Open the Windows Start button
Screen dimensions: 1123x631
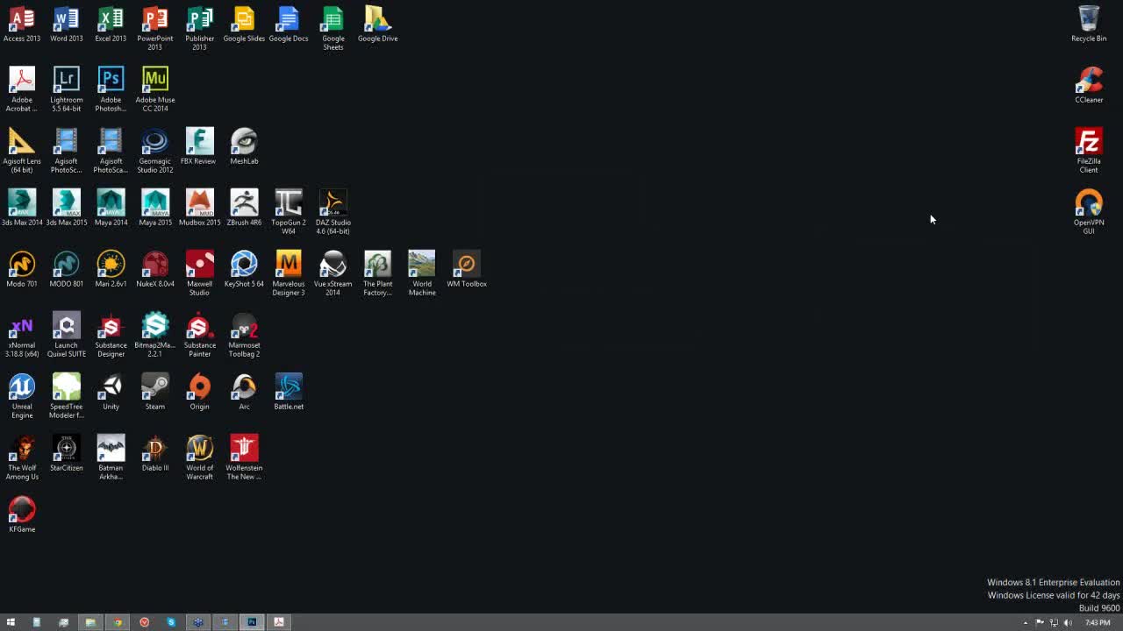click(11, 622)
